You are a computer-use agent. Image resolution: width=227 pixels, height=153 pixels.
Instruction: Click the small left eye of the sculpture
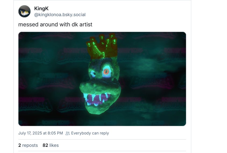click(x=93, y=73)
